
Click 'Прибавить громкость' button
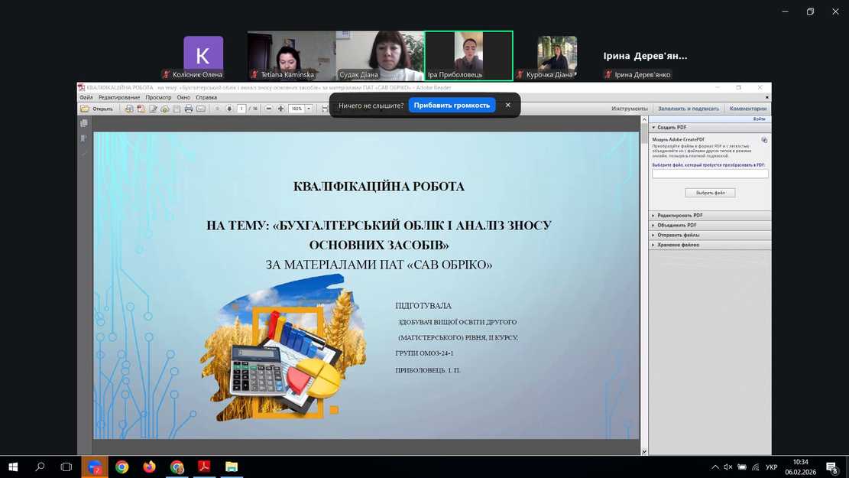point(452,105)
